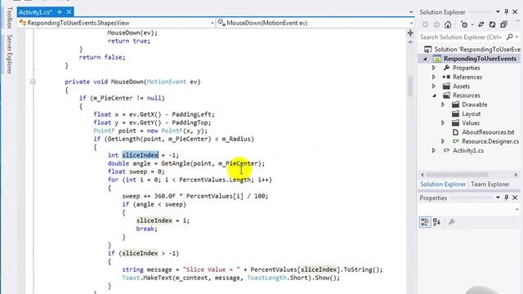Select Resource.Designer.cs file
This screenshot has width=523, height=294.
coord(490,141)
